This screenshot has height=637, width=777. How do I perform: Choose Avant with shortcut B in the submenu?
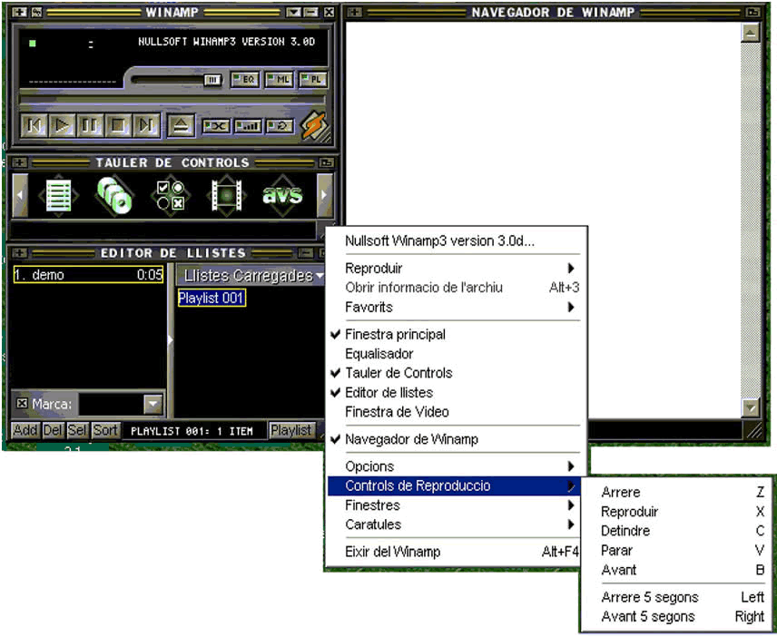(x=676, y=570)
